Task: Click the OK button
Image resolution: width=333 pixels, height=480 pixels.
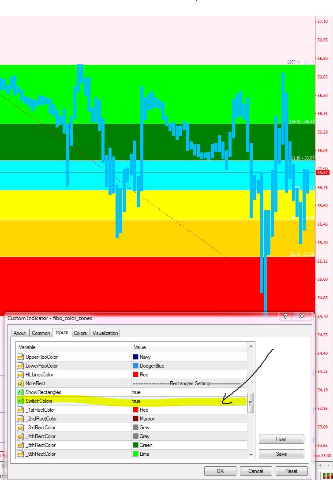Action: [x=220, y=471]
